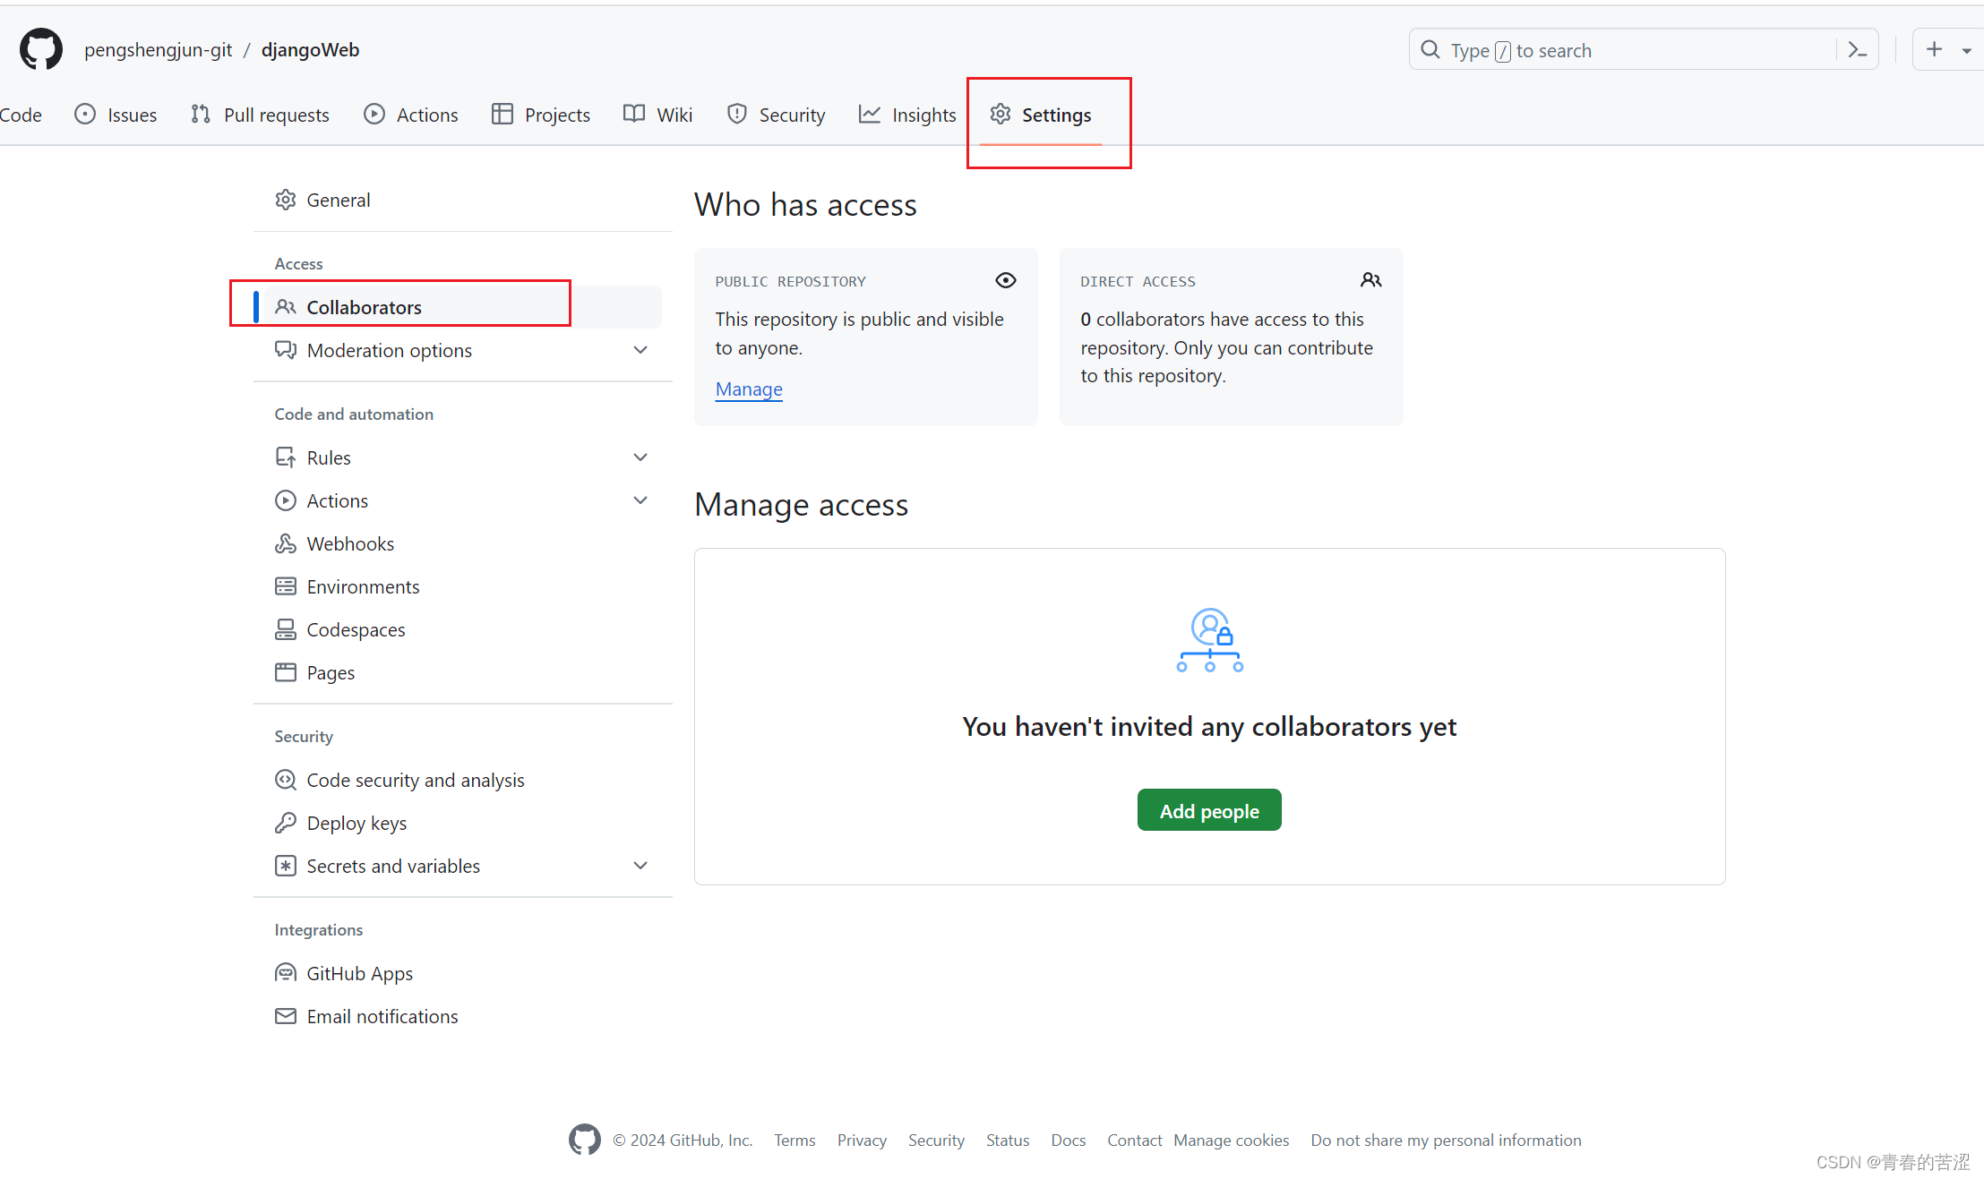The height and width of the screenshot is (1179, 1984).
Task: Expand Secrets and variables section
Action: (640, 866)
